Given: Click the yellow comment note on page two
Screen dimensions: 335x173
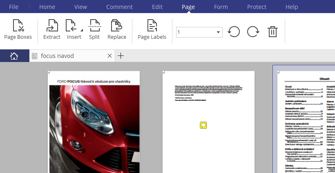Looking at the screenshot, I should [203, 125].
